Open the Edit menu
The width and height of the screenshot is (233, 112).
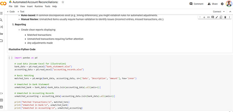pyautogui.click(x=16, y=7)
